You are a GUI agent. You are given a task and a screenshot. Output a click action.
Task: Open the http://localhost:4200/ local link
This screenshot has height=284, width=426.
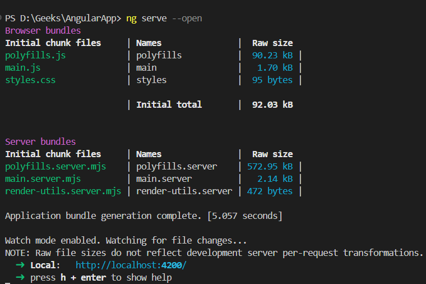pyautogui.click(x=131, y=265)
